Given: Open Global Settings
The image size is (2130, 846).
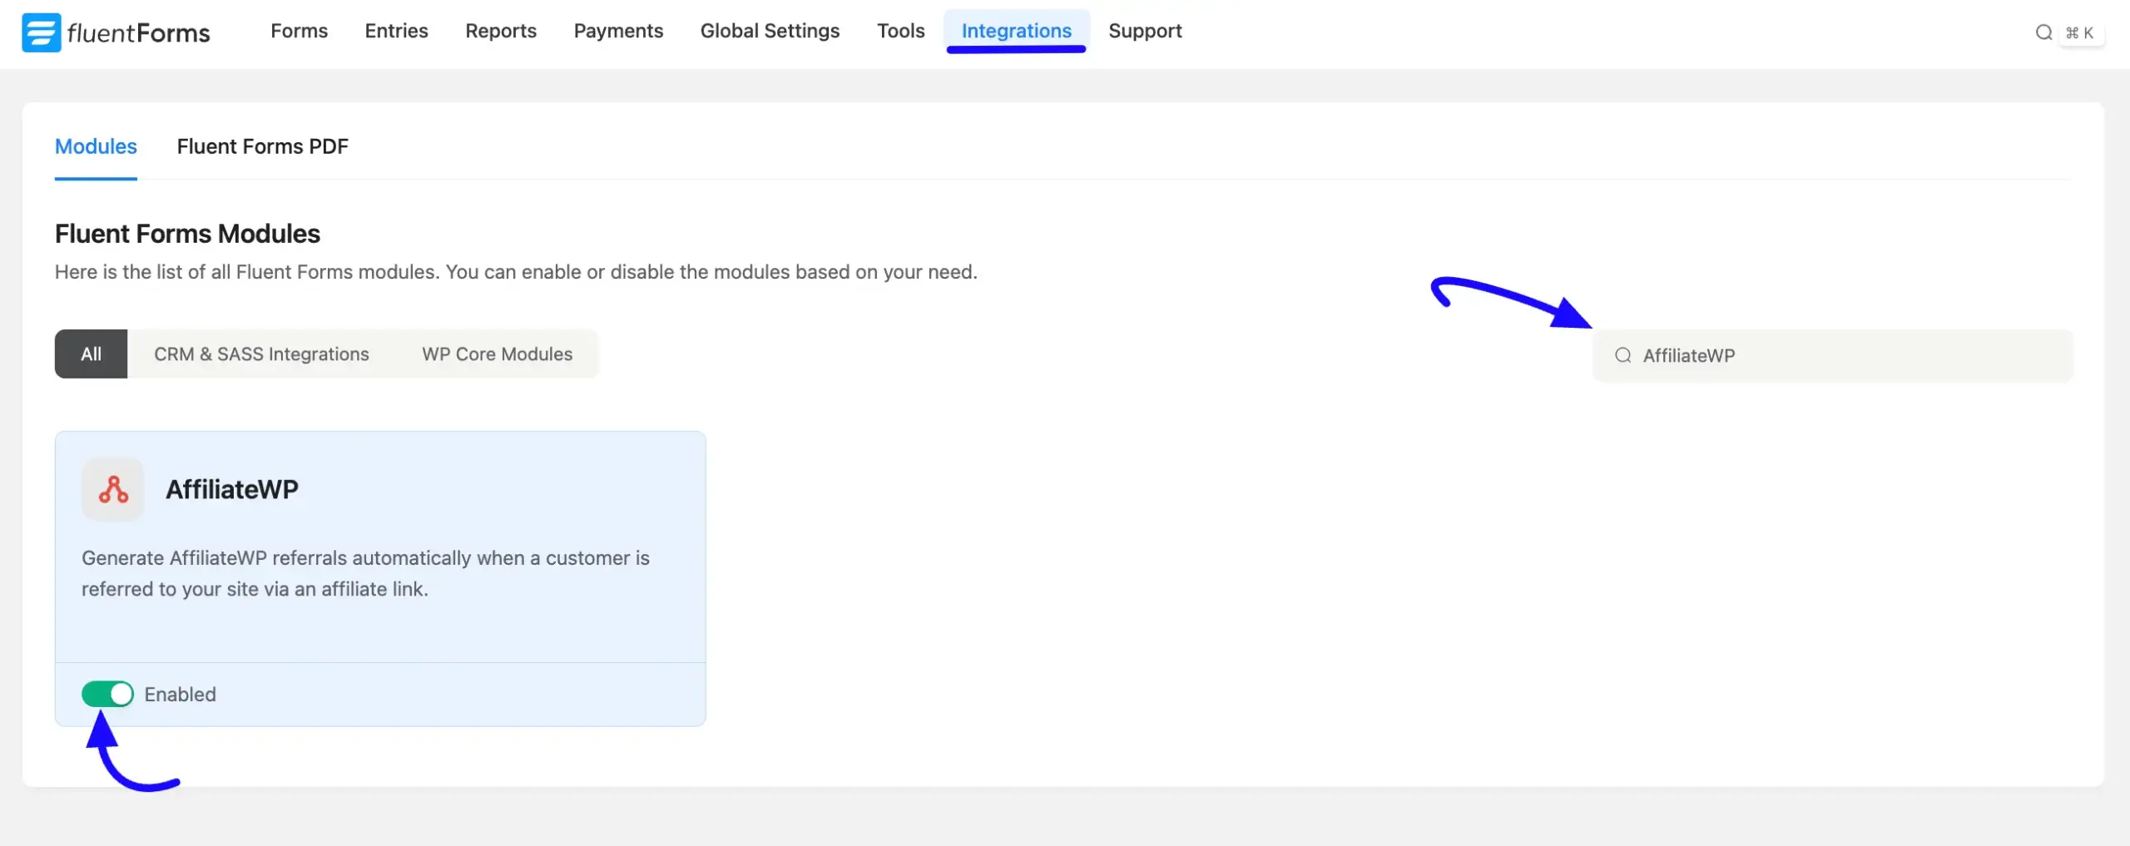Looking at the screenshot, I should [770, 31].
